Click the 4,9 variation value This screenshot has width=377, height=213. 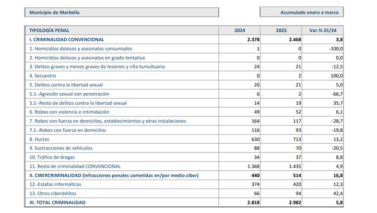point(339,167)
